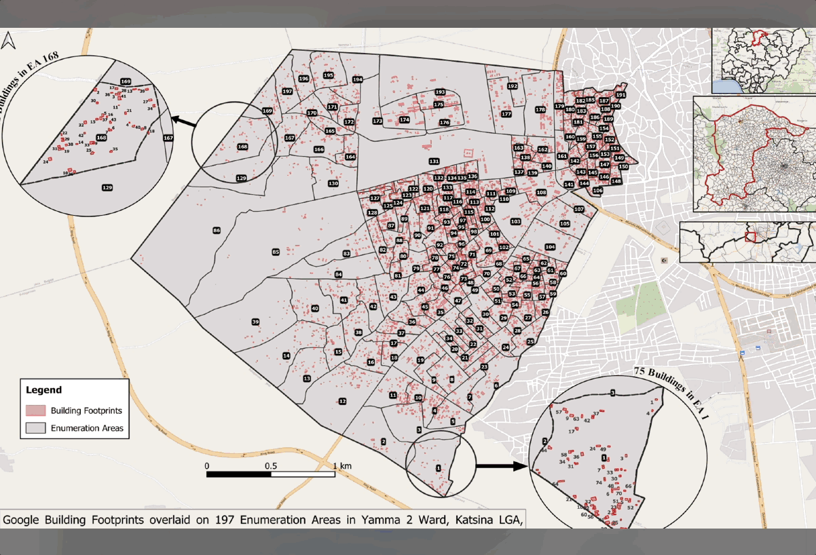Click building number 35 in EA 168 inset
816x555 pixels.
click(x=115, y=149)
